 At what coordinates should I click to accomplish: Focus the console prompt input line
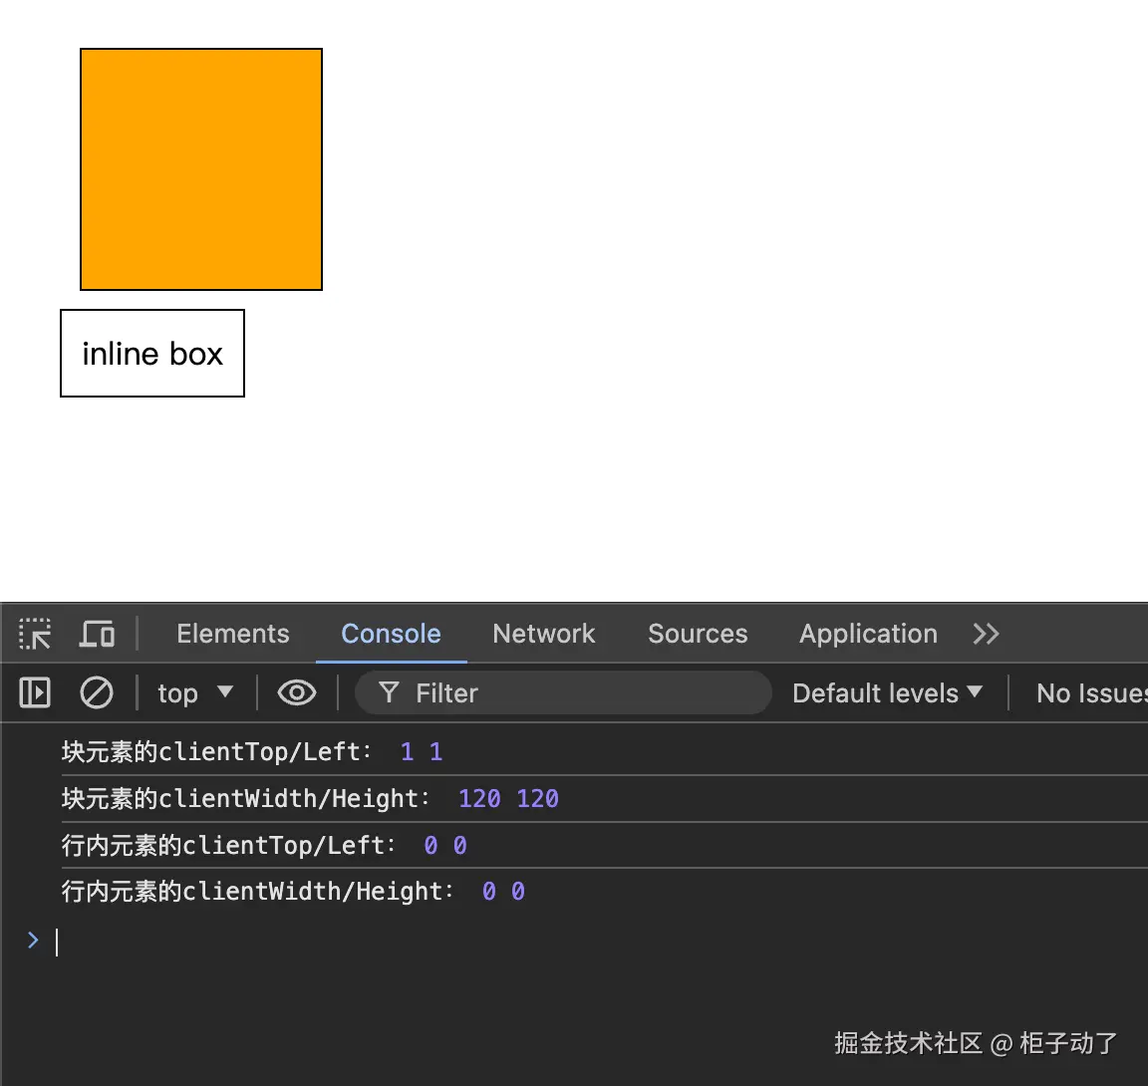[600, 942]
